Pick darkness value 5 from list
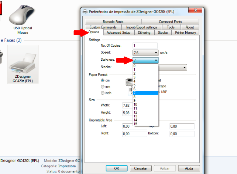The width and height of the screenshot is (237, 174). pyautogui.click(x=145, y=85)
